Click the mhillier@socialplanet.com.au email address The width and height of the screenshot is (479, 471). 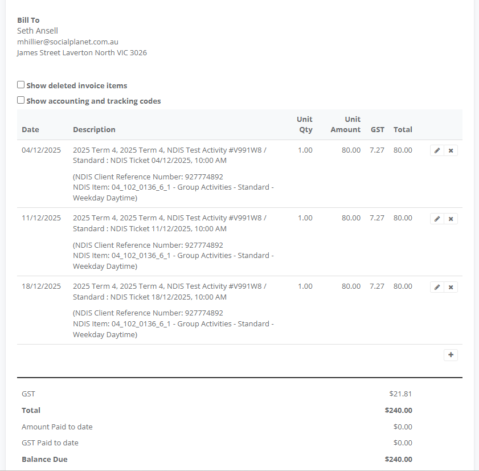click(68, 42)
